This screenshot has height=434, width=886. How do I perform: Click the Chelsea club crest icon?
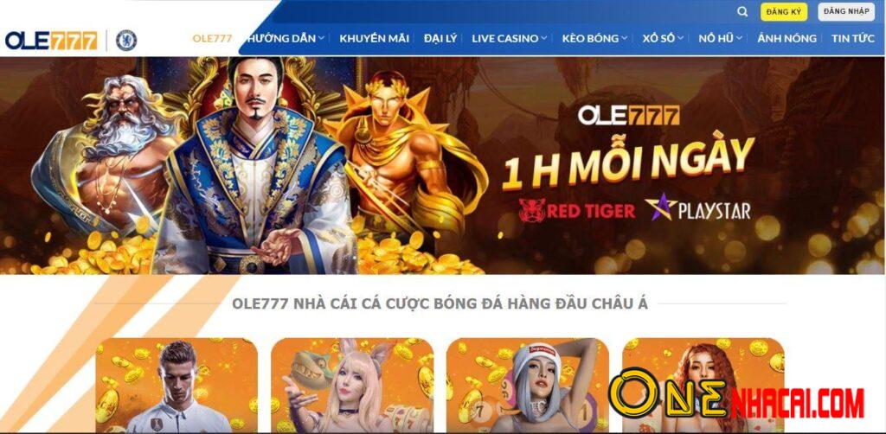126,41
